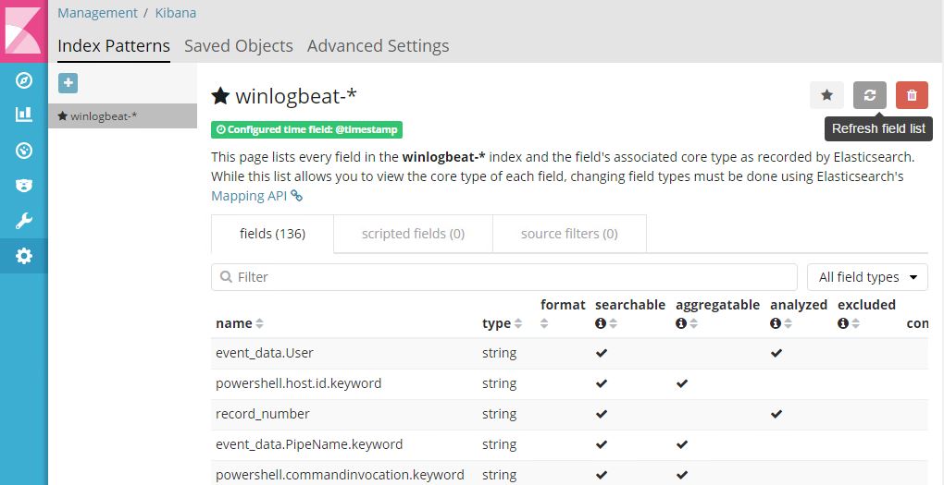Switch to the scripted fields (0) tab
The width and height of the screenshot is (944, 485).
coord(413,234)
